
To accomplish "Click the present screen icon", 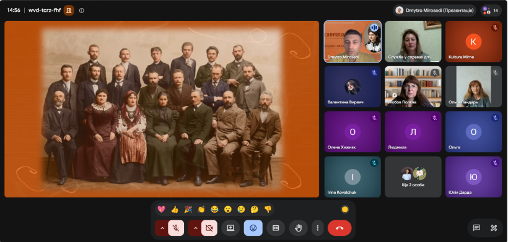I will [x=230, y=228].
